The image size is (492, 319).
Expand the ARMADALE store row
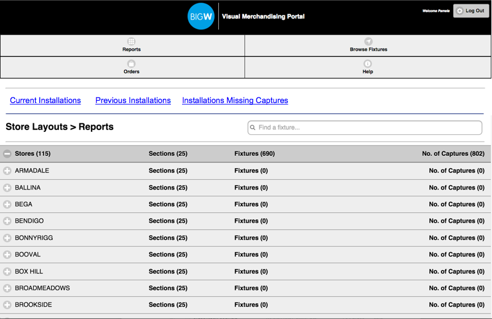[x=7, y=171]
